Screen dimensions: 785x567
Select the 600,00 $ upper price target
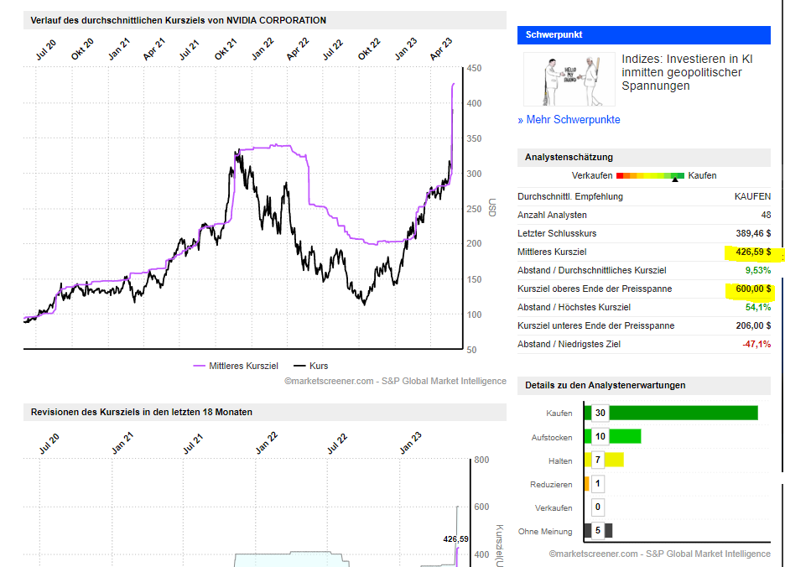[x=753, y=289]
